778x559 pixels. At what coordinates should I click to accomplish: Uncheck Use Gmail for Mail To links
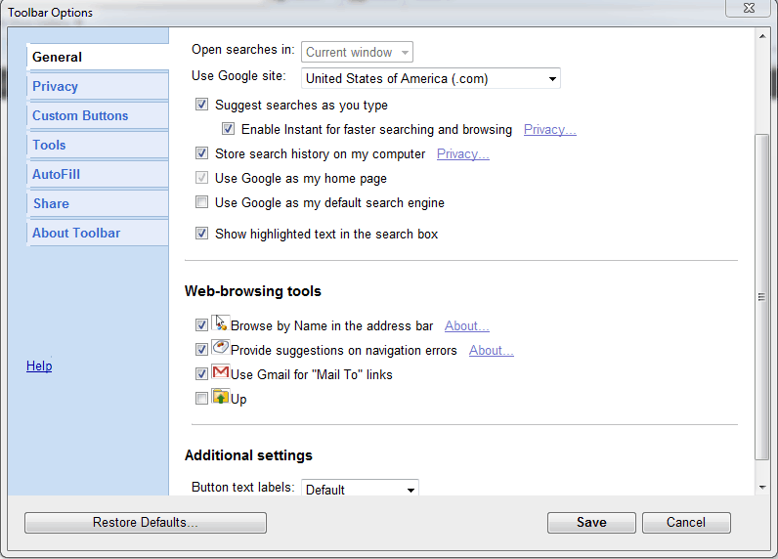point(201,373)
